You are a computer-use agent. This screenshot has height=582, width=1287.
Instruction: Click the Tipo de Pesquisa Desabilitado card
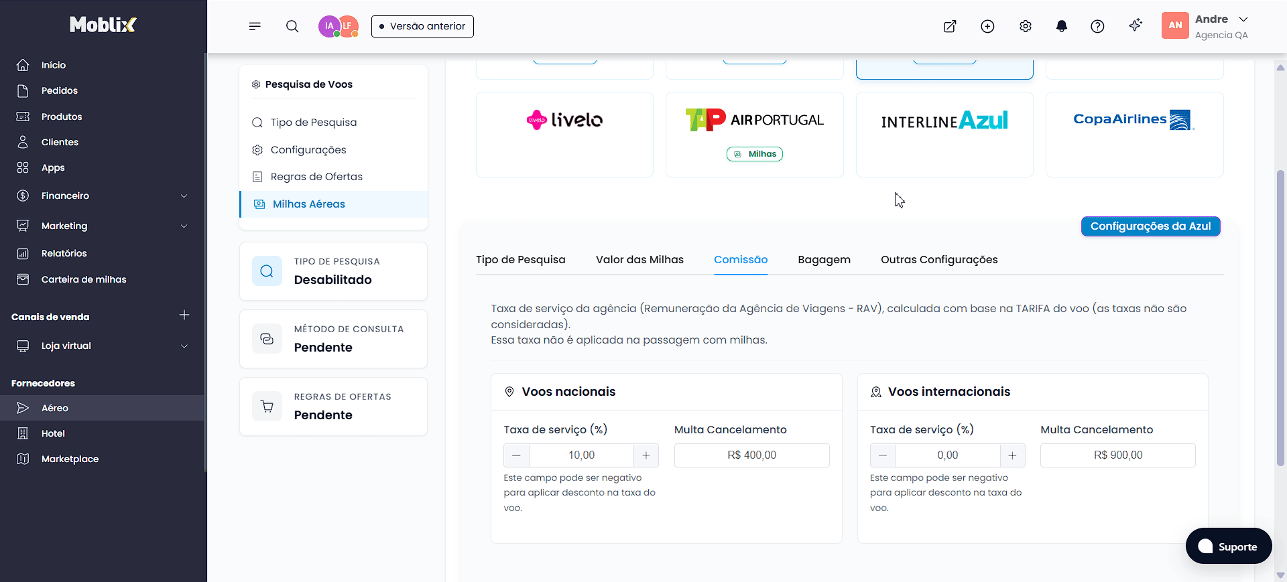pyautogui.click(x=333, y=271)
